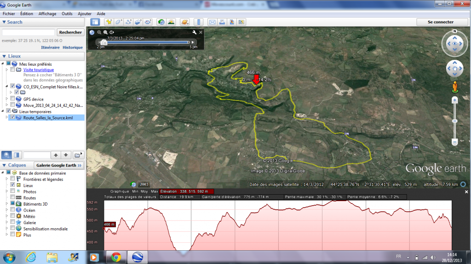The width and height of the screenshot is (471, 264).
Task: Open Itinéraire link
Action: pyautogui.click(x=50, y=47)
